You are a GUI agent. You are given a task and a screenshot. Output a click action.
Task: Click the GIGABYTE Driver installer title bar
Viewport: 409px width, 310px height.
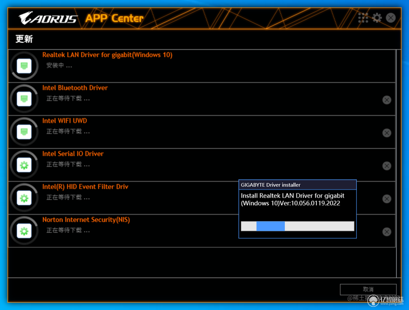298,185
